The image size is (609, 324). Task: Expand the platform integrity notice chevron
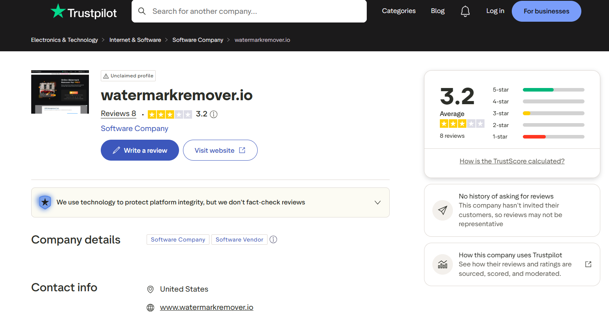tap(378, 202)
